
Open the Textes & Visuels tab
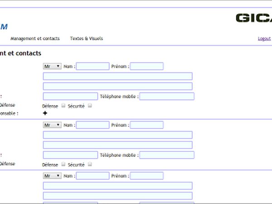coord(87,39)
